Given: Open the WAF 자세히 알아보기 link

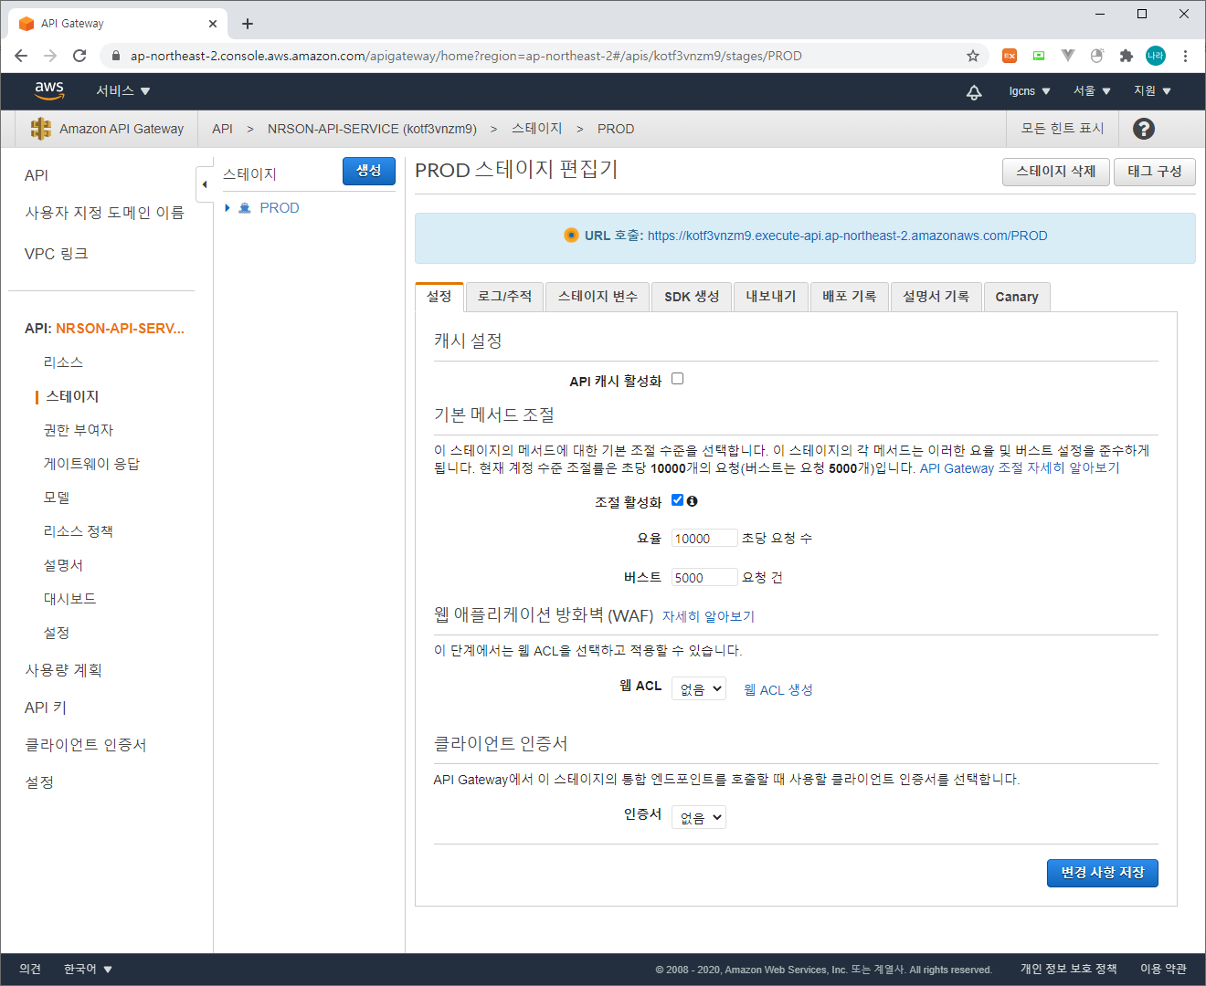Looking at the screenshot, I should (x=708, y=617).
